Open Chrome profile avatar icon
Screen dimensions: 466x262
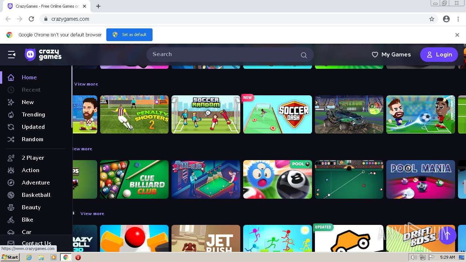point(446,19)
